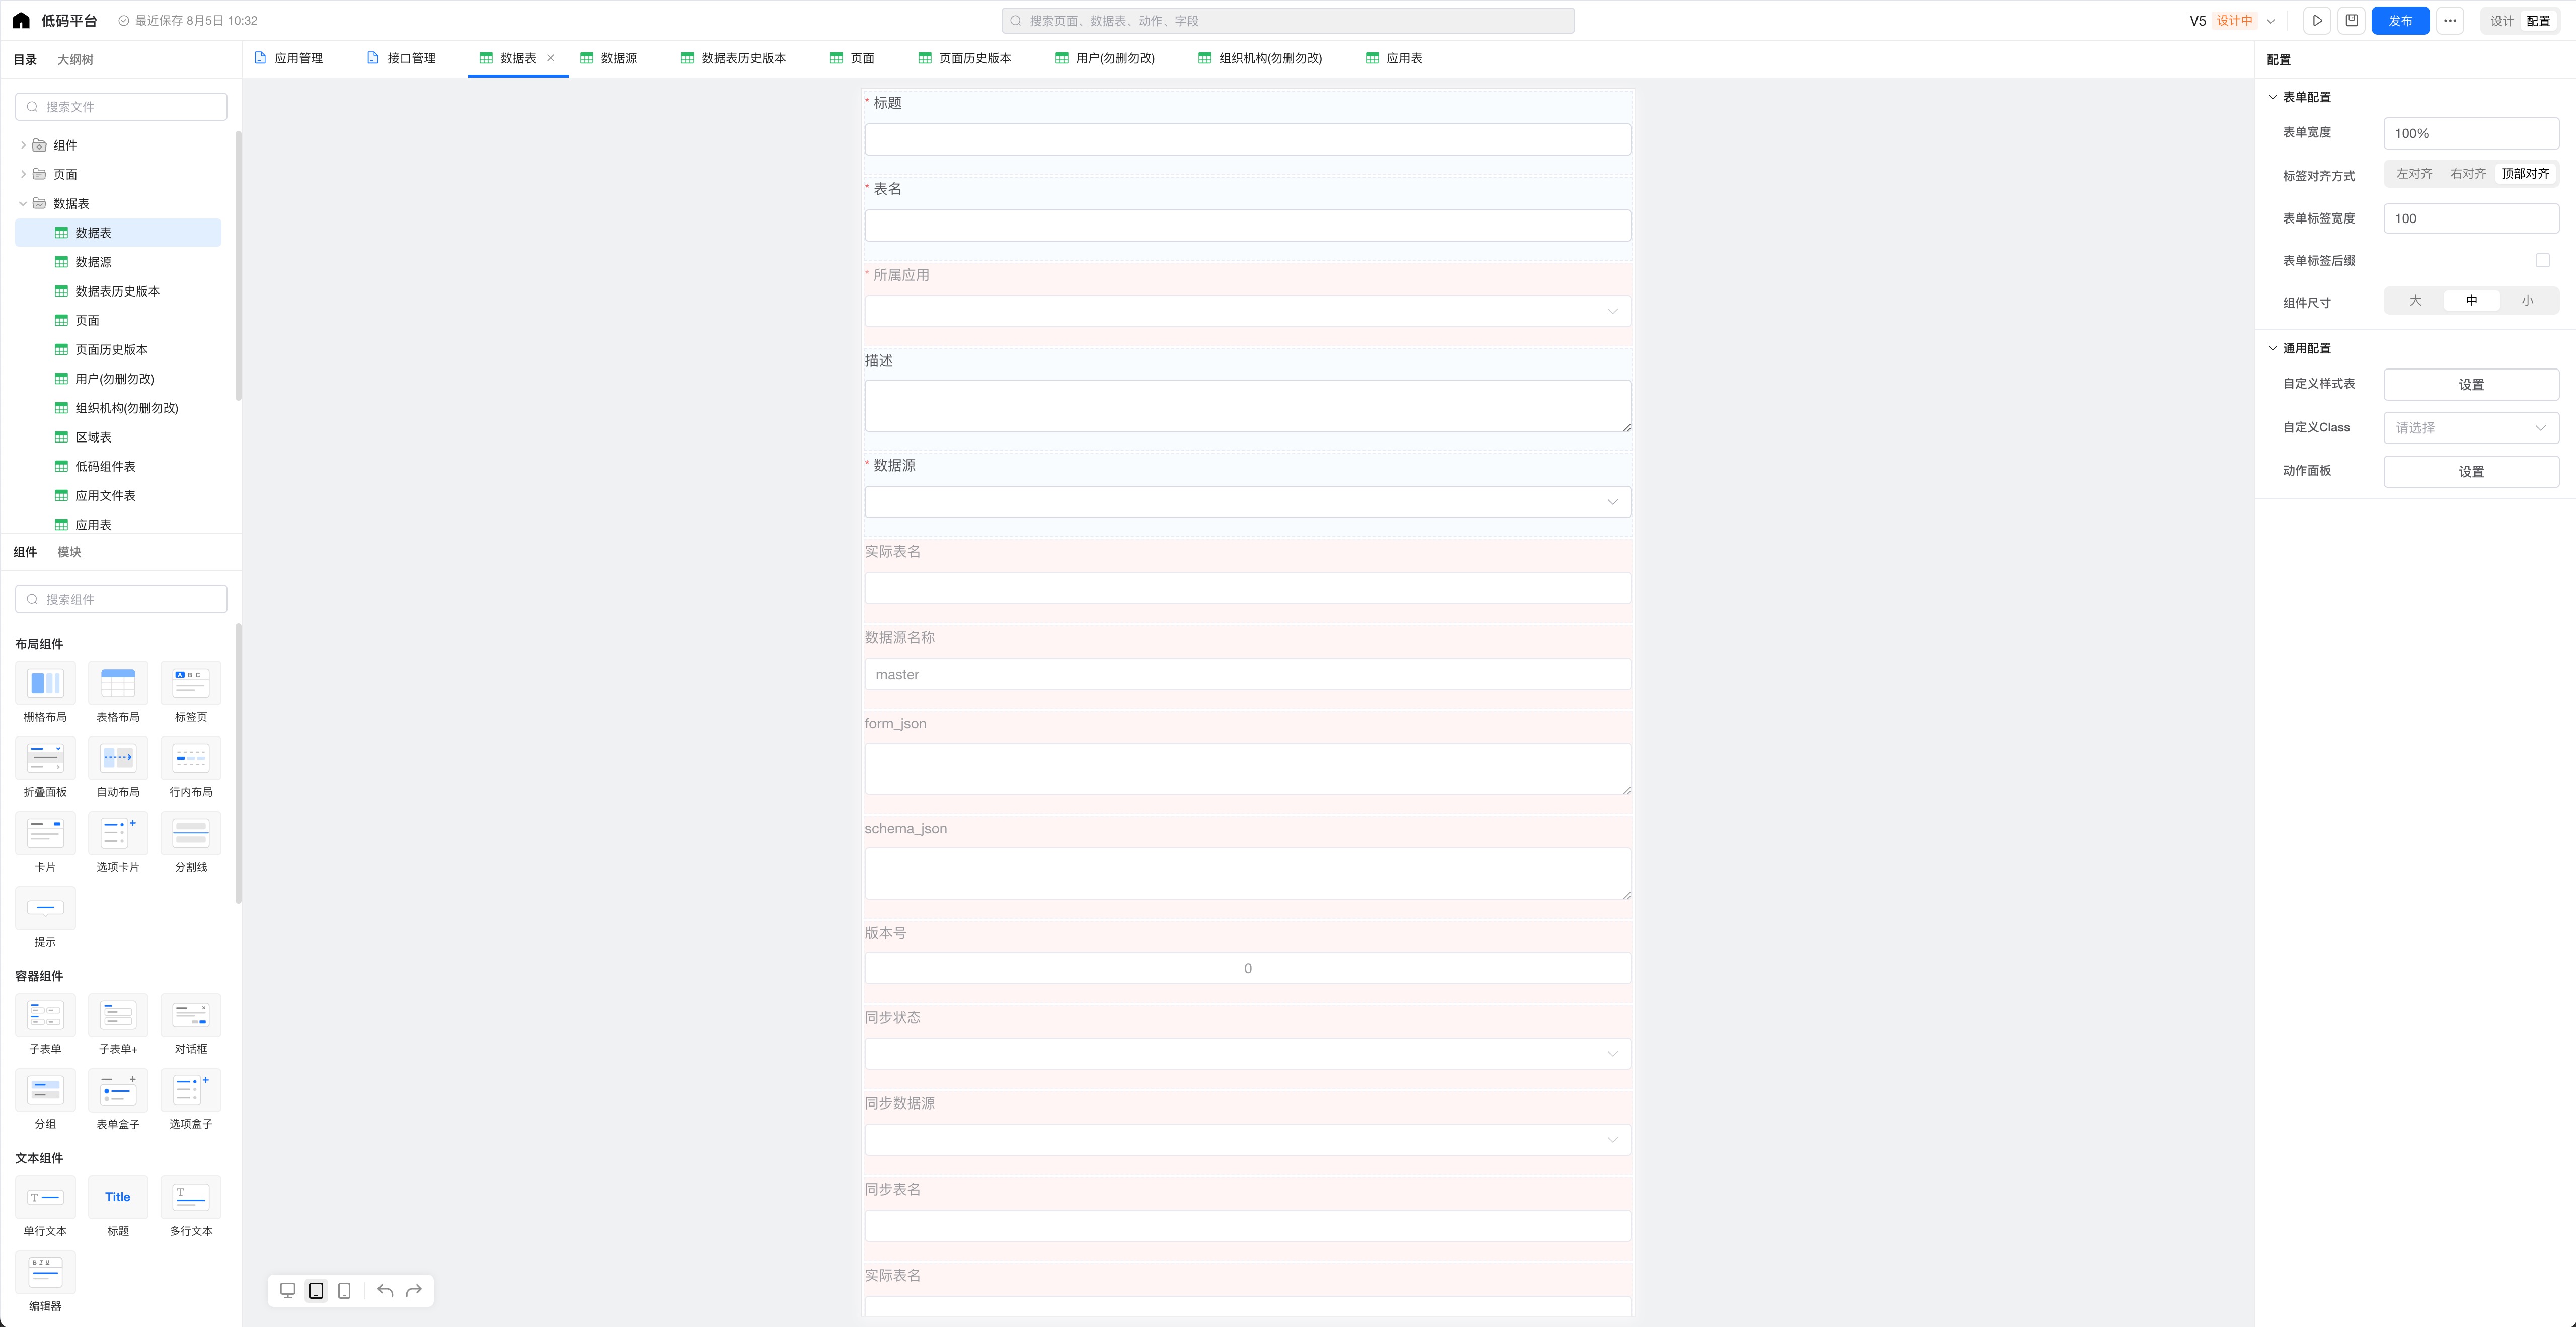Open the 模块 tab
The image size is (2576, 1327).
coord(69,552)
